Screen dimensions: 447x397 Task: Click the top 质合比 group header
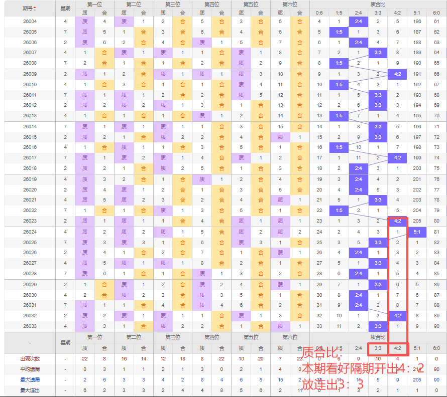[378, 5]
